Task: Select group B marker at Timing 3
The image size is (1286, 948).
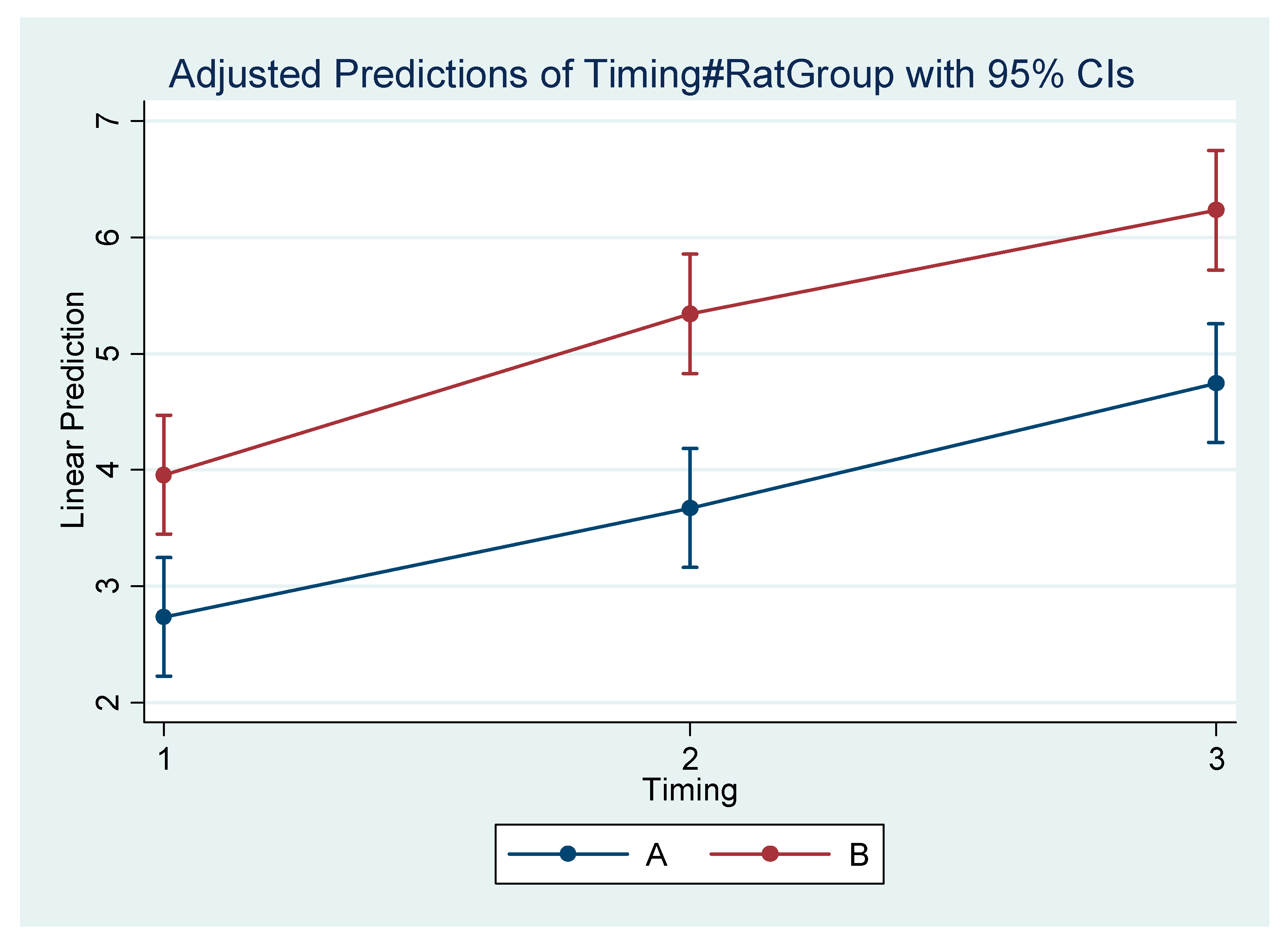Action: tap(1216, 210)
